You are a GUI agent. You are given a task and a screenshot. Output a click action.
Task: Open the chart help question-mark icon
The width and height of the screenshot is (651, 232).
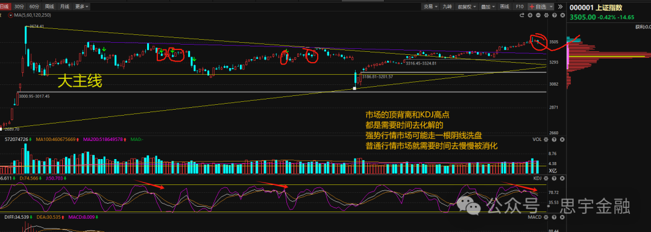tap(555, 15)
